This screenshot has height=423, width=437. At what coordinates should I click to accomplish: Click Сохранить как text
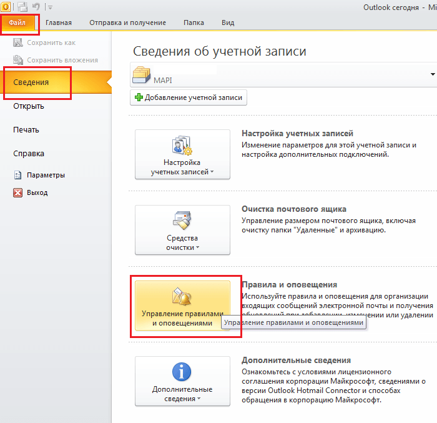pos(51,42)
